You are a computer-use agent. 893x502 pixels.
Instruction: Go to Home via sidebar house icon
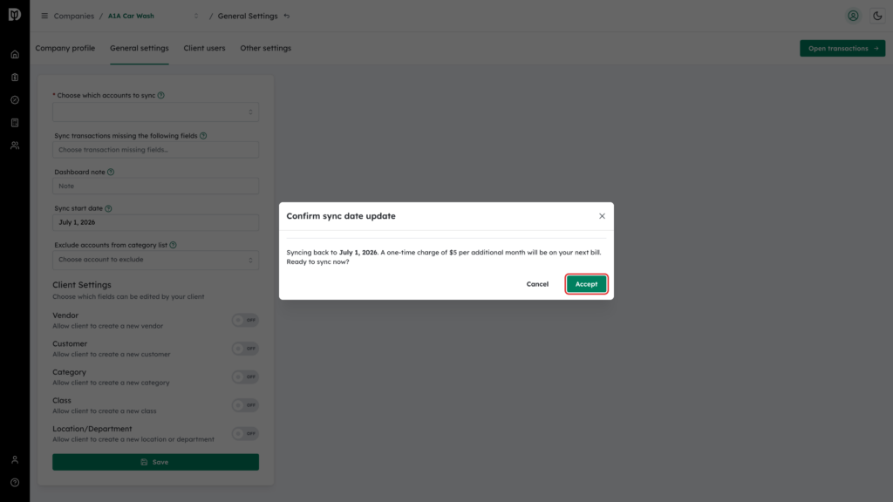15,55
